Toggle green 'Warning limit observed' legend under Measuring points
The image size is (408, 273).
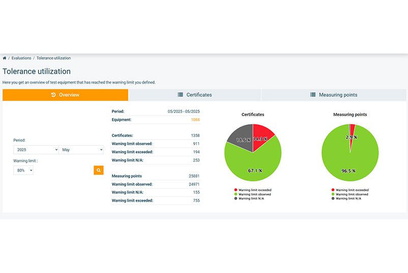tap(349, 194)
